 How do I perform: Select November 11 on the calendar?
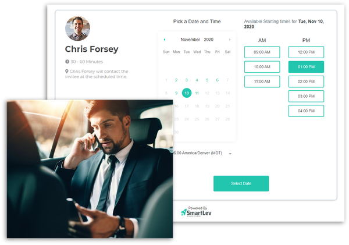pyautogui.click(x=197, y=93)
